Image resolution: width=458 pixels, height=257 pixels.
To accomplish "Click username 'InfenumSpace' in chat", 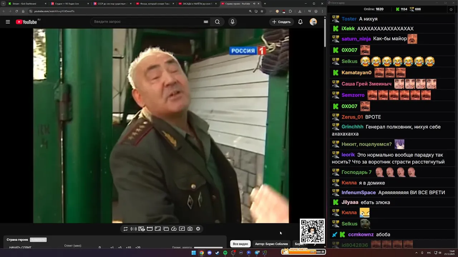I will pos(359,192).
